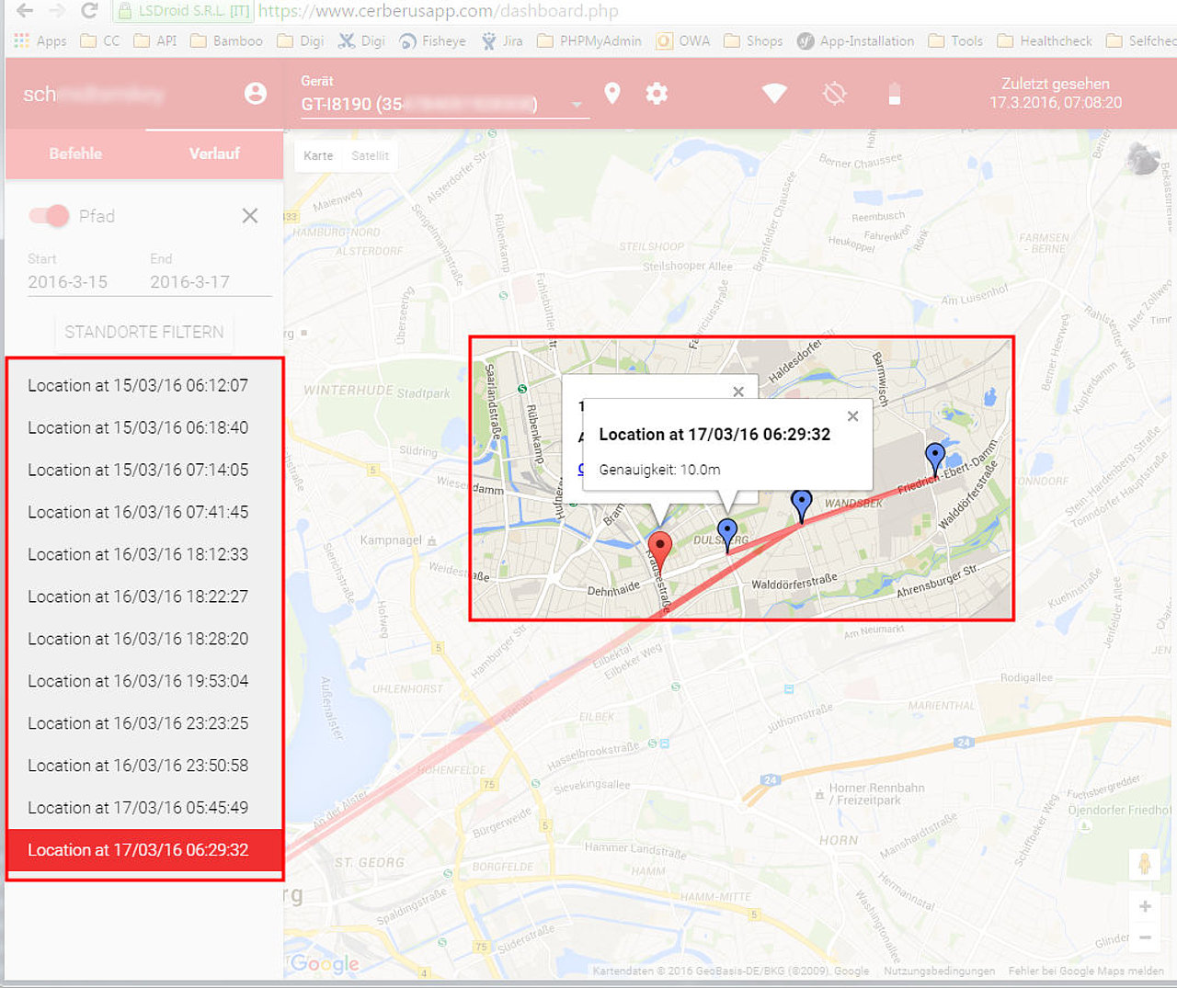The image size is (1177, 988).
Task: Click the Street View pegman icon
Action: click(x=1145, y=865)
